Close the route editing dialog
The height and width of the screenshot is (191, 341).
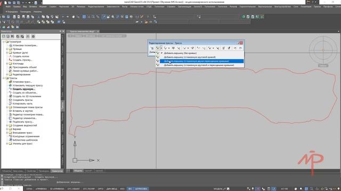point(241,43)
